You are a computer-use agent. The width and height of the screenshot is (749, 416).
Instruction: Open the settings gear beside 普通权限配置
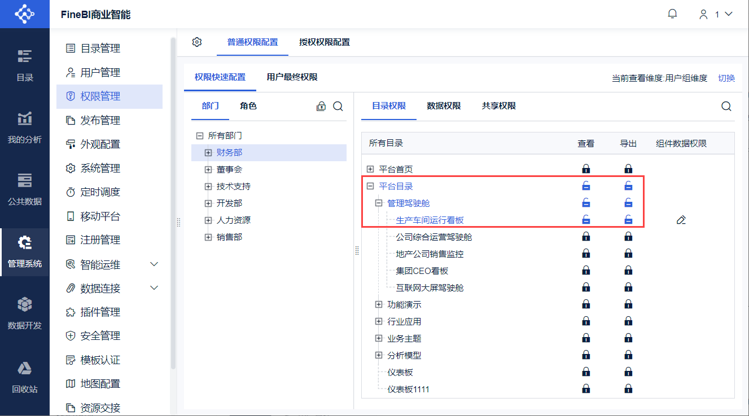point(197,42)
